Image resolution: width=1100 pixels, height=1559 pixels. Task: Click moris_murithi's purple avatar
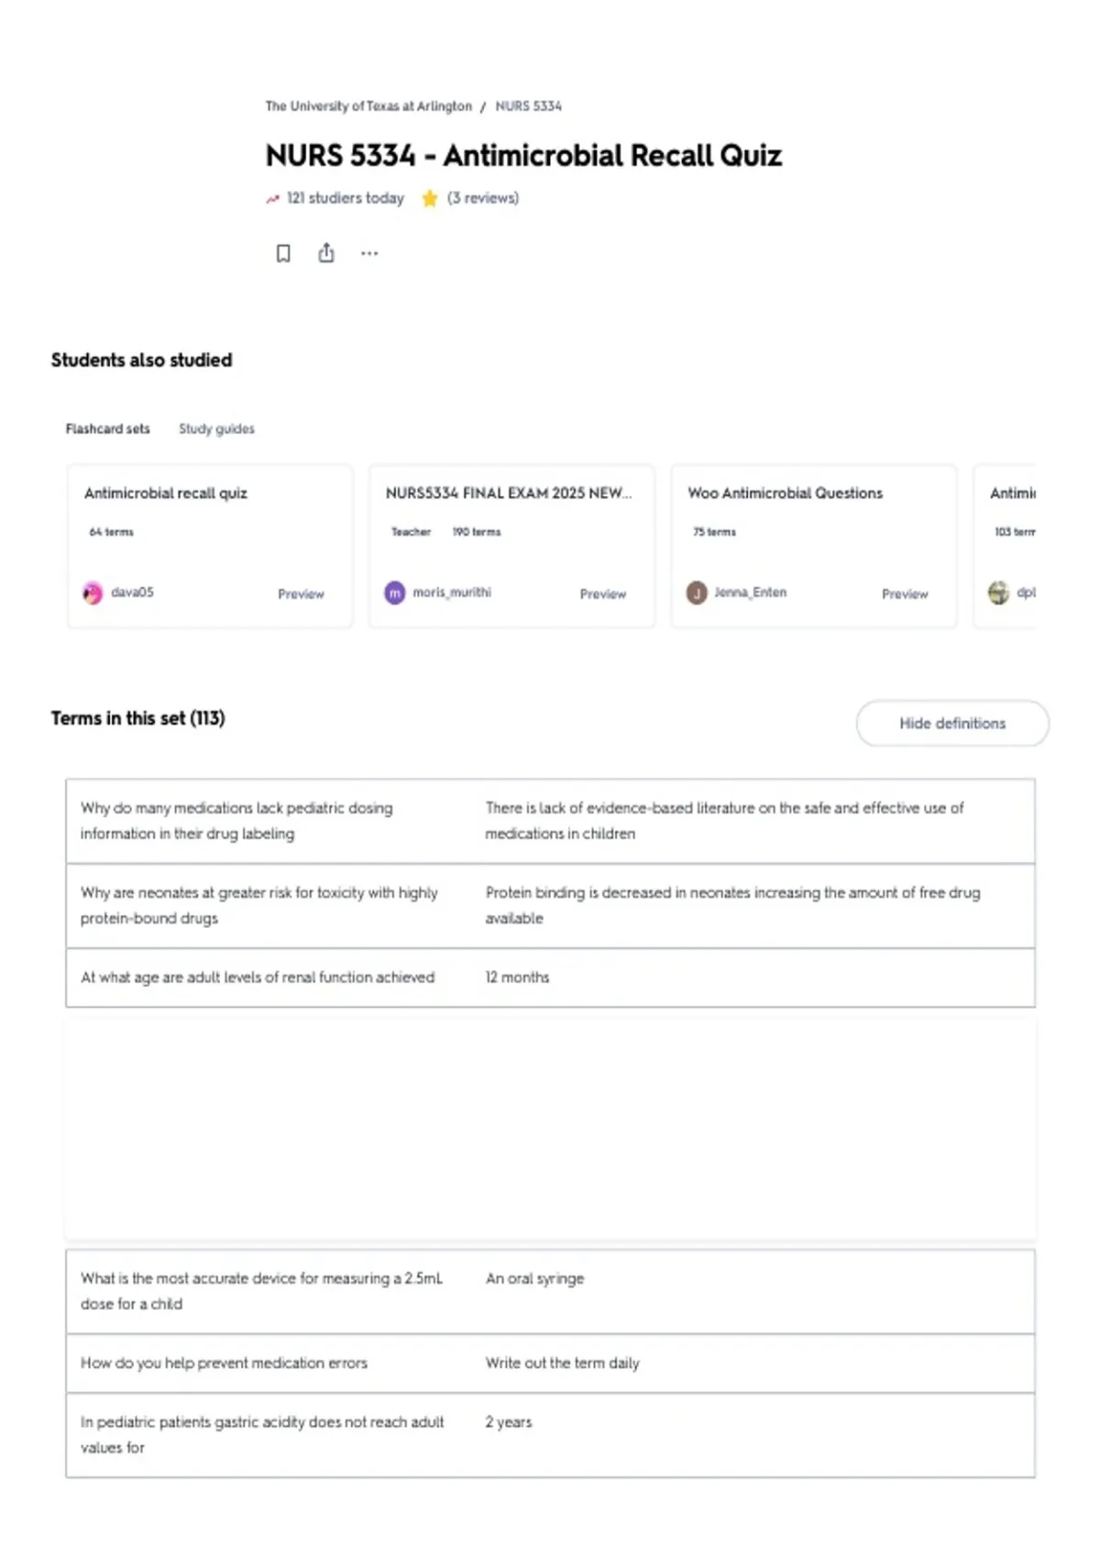coord(394,593)
